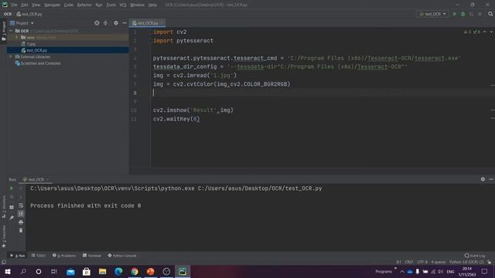This screenshot has width=495, height=278.
Task: Open CRLF line separator selector
Action: coord(409,262)
